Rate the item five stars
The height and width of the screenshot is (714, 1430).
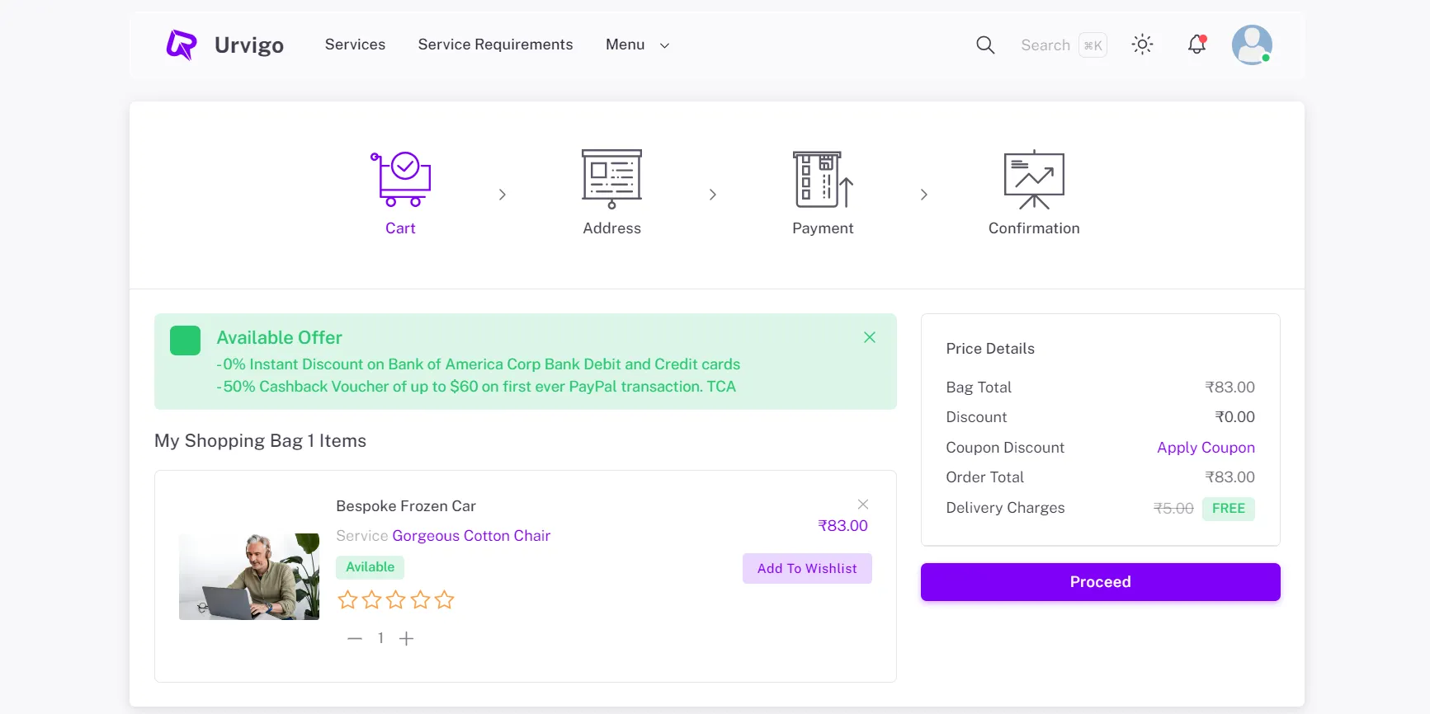tap(445, 600)
